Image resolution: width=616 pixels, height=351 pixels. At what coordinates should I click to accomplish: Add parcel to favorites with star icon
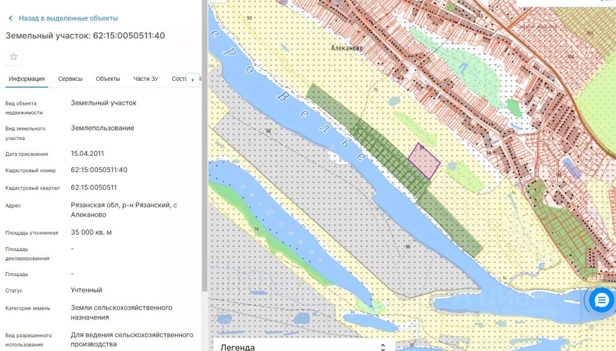click(x=14, y=57)
